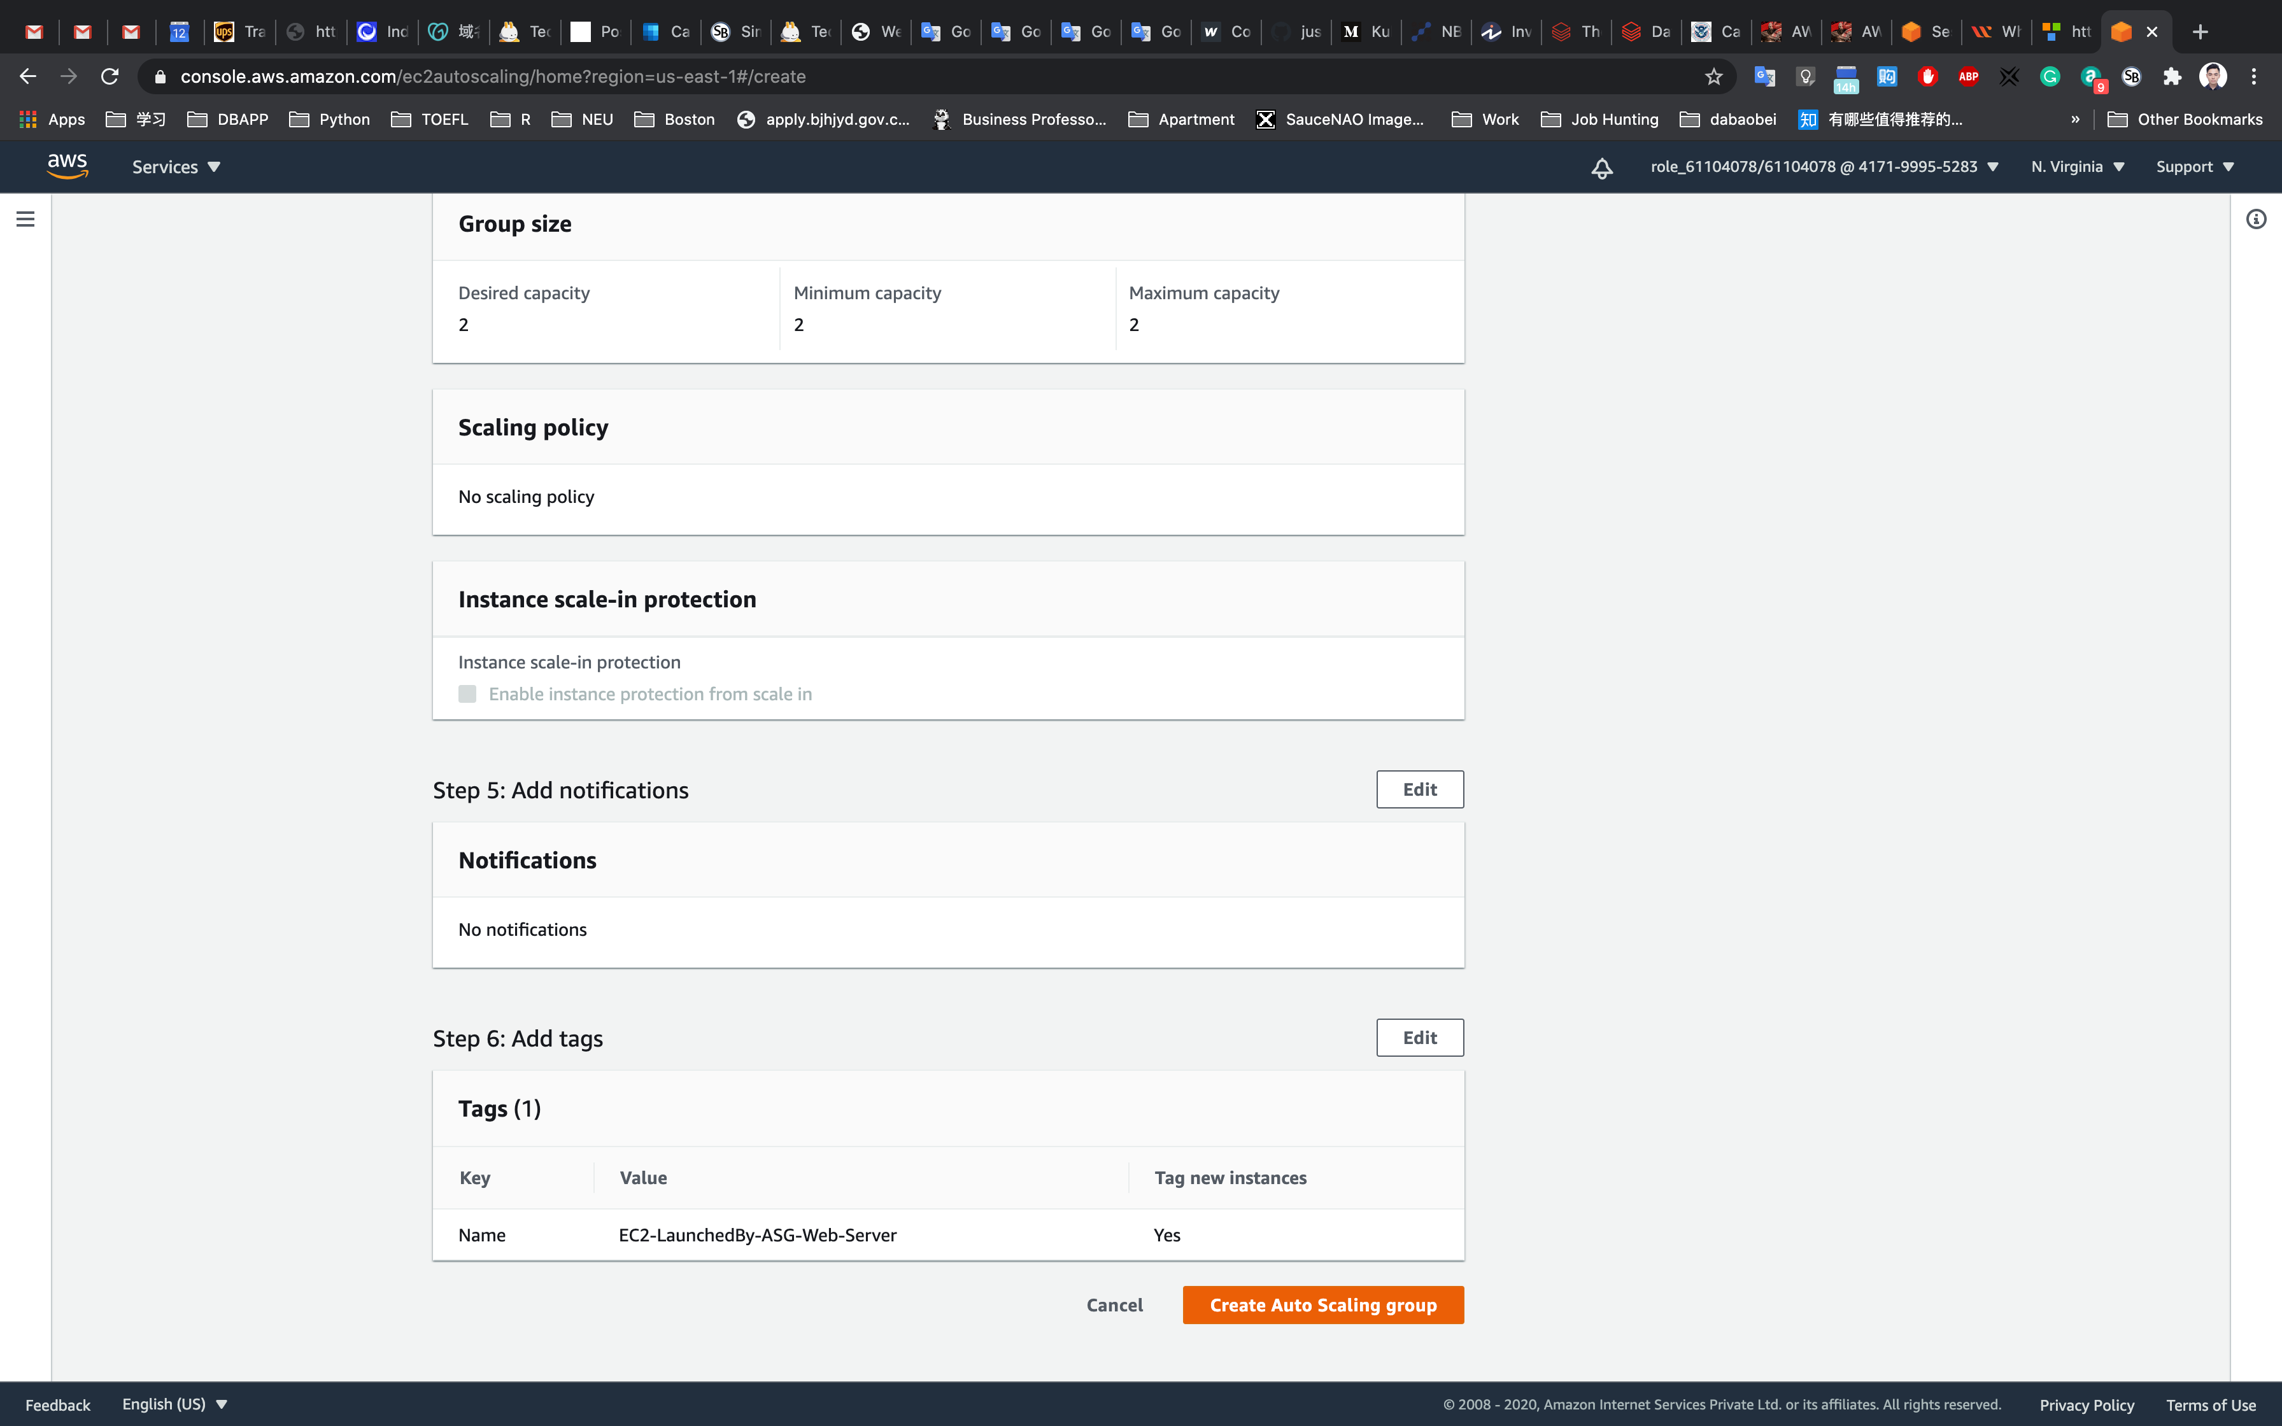
Task: Change language via English (US) selector
Action: pyautogui.click(x=174, y=1403)
